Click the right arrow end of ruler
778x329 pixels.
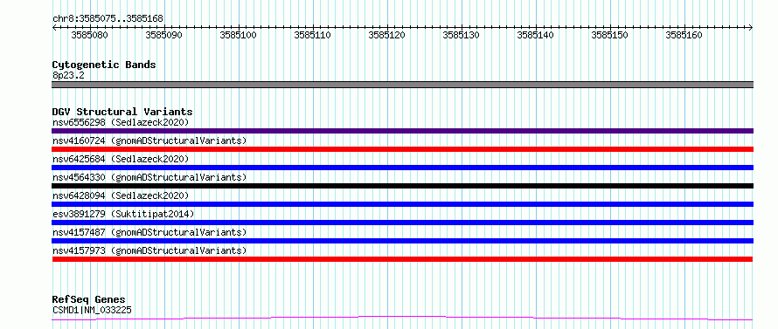click(x=751, y=27)
